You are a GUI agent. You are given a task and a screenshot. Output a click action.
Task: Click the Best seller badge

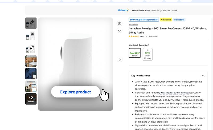pos(179,20)
